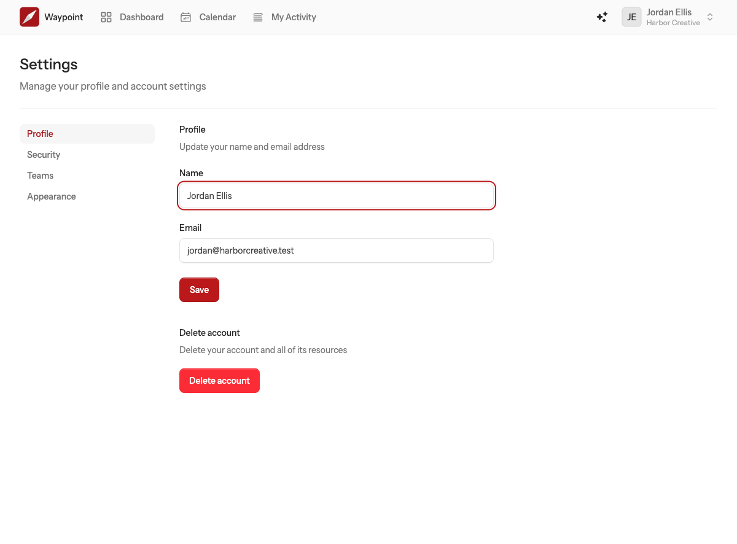Click "Manage your profile and account settings" text

[113, 87]
